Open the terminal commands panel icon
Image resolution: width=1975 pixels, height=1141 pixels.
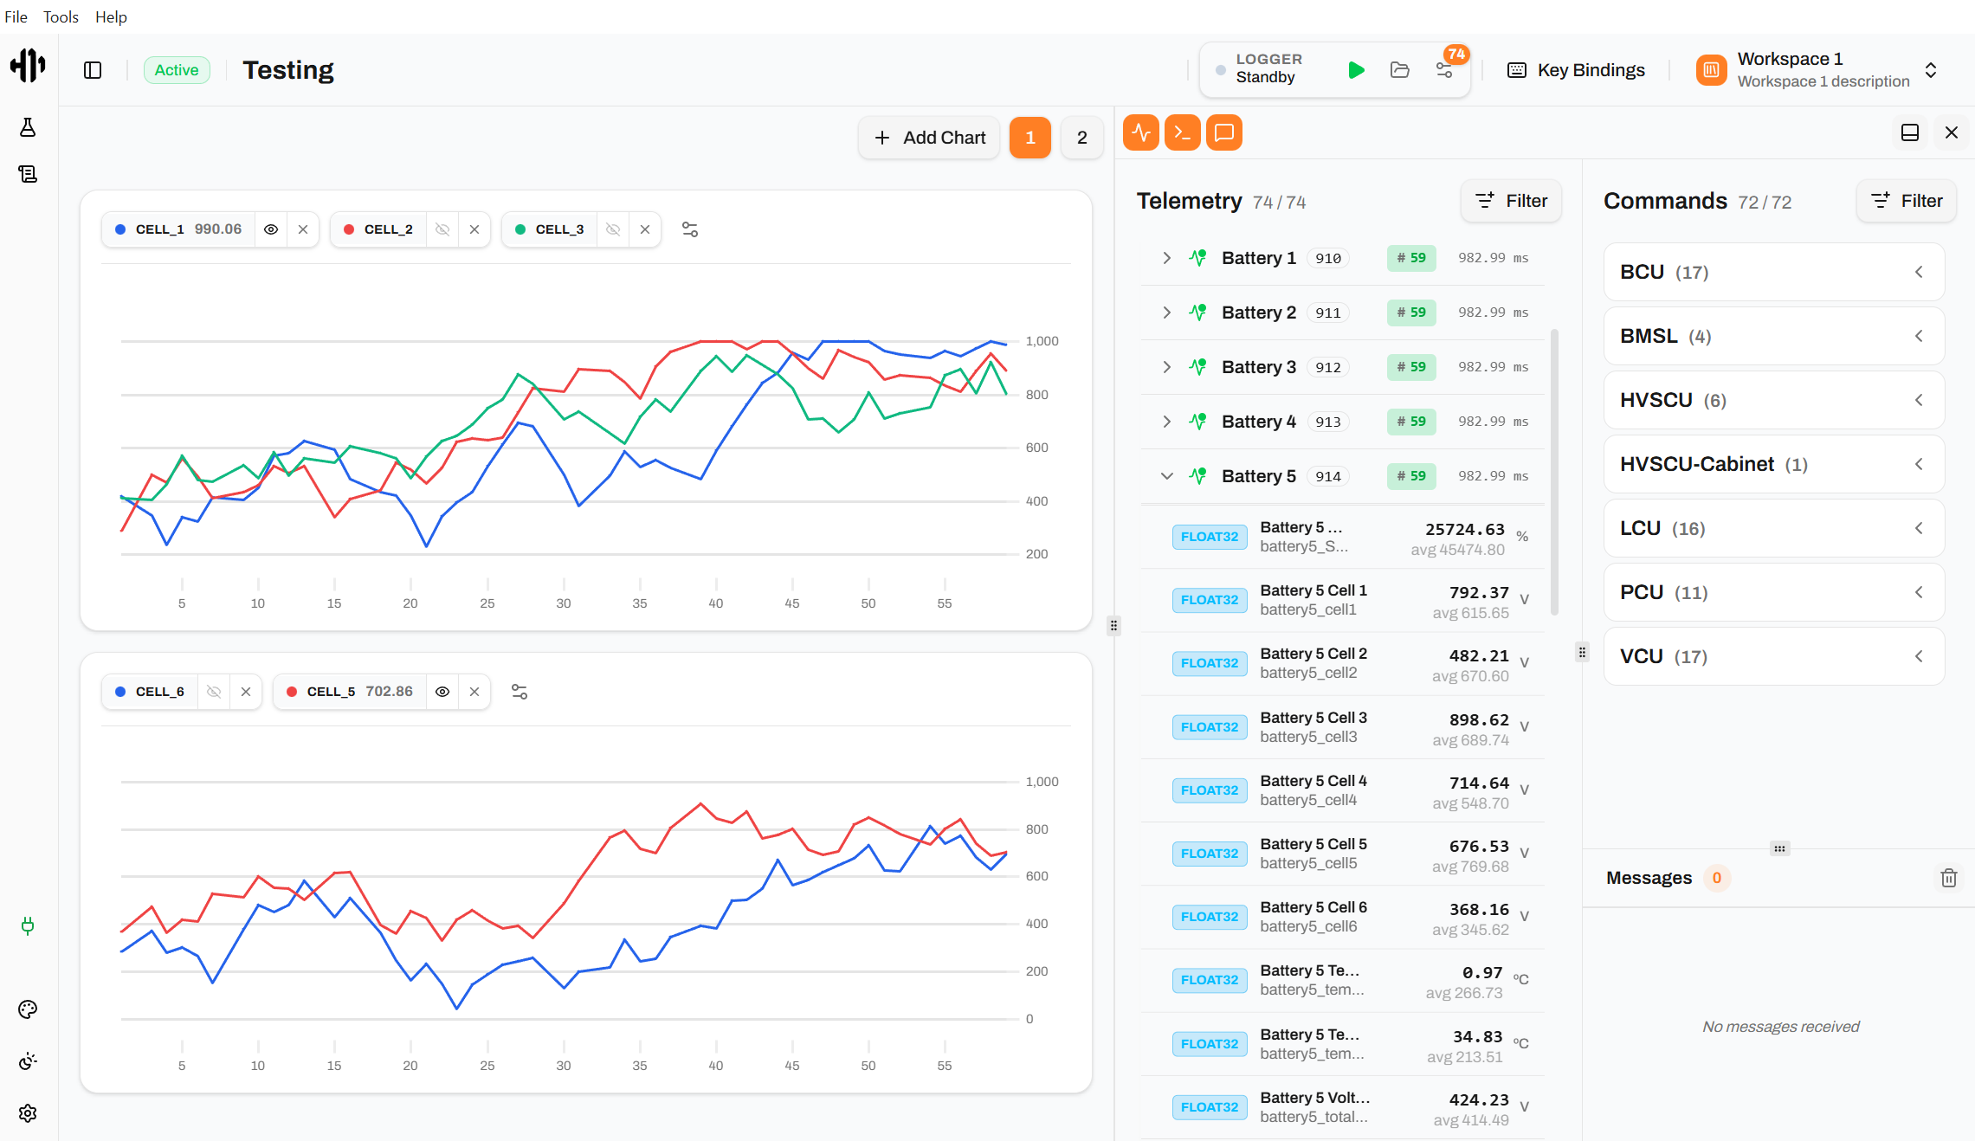click(x=1183, y=132)
